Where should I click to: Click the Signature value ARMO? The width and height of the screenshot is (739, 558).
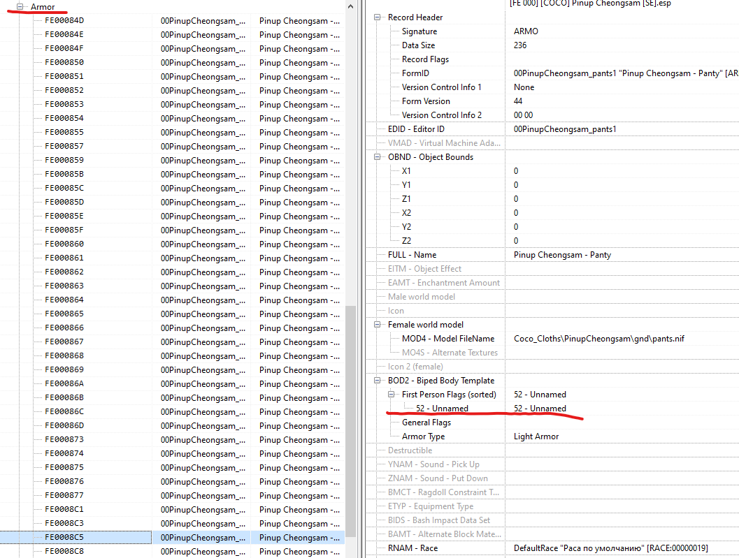click(526, 31)
